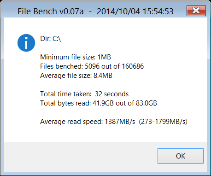The height and width of the screenshot is (176, 211).
Task: Click the word "seconds" in time taken line
Action: pos(116,94)
